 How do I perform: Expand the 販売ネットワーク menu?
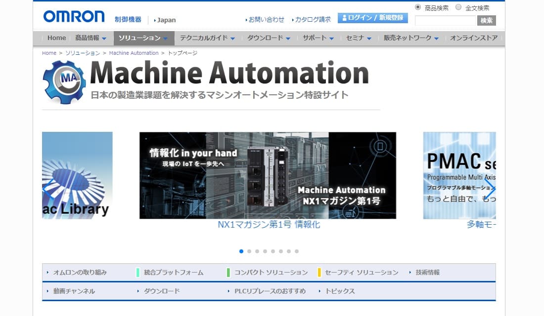pos(411,38)
